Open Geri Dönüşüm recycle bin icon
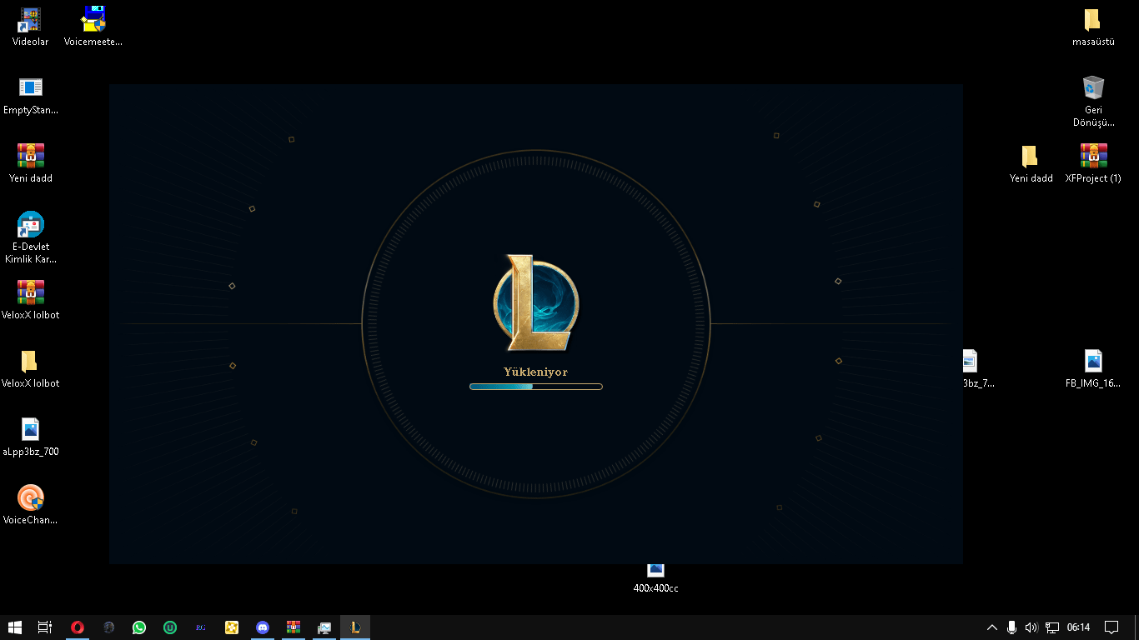The width and height of the screenshot is (1139, 640). point(1093,101)
